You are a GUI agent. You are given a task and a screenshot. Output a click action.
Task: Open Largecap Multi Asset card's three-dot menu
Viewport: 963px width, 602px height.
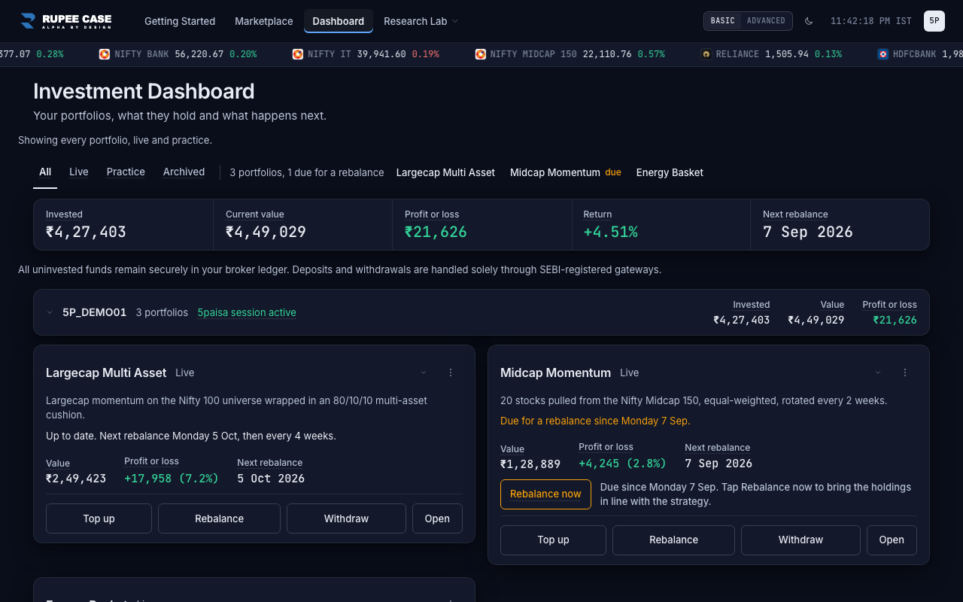[451, 372]
